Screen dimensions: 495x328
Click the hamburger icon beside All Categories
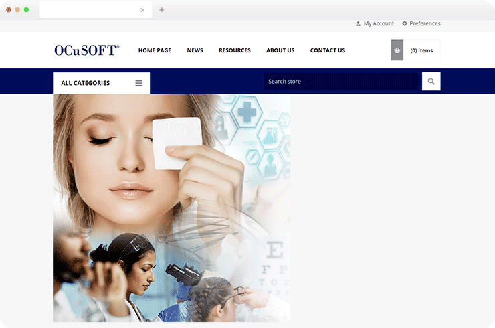139,83
